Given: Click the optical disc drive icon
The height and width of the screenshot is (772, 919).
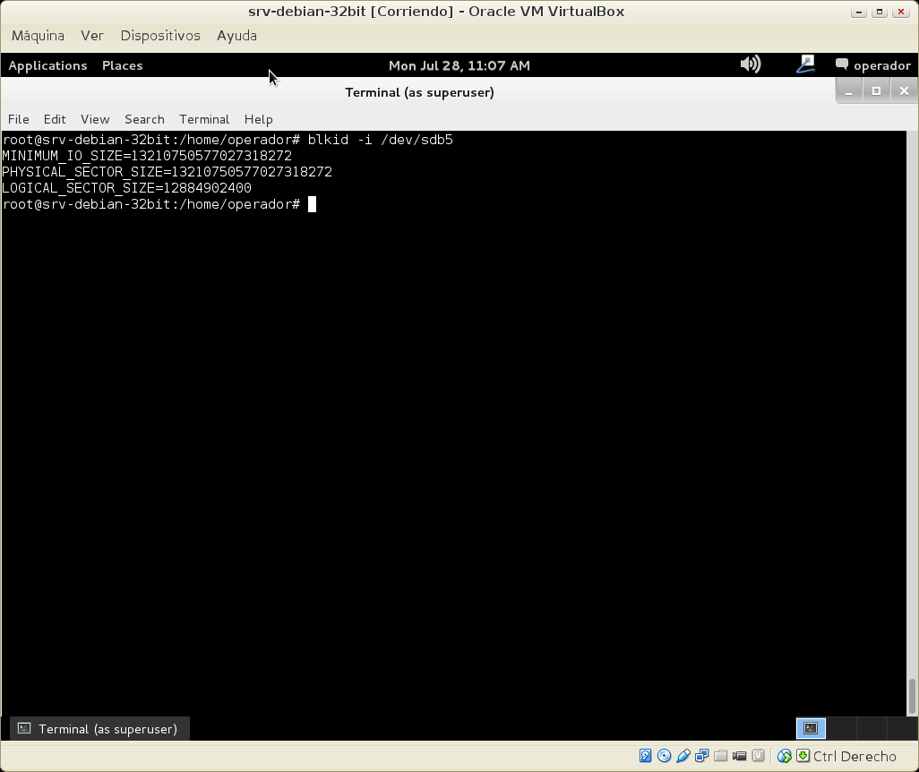Looking at the screenshot, I should [664, 756].
